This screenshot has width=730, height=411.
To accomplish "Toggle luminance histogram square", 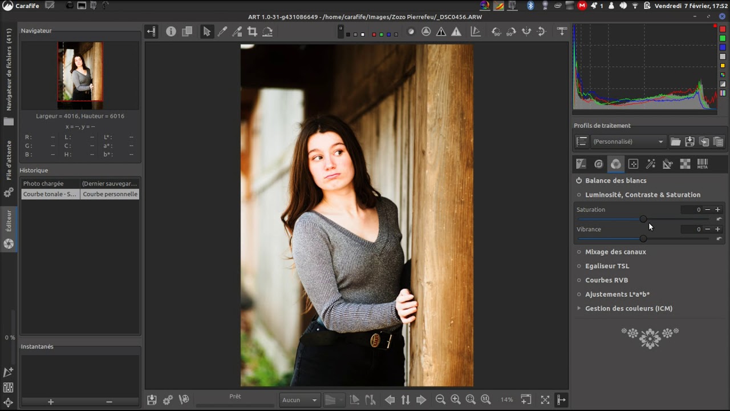I will pyautogui.click(x=723, y=57).
